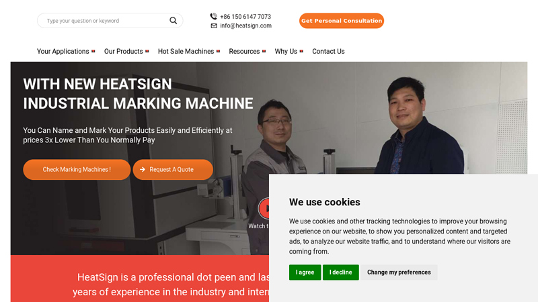Viewport: 538px width, 302px height.
Task: Expand Why Us dropdown marker
Action: click(301, 52)
